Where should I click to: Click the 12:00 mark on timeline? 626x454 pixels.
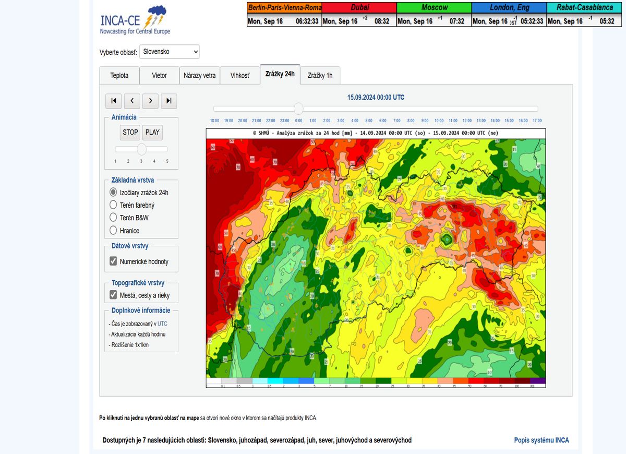point(467,121)
